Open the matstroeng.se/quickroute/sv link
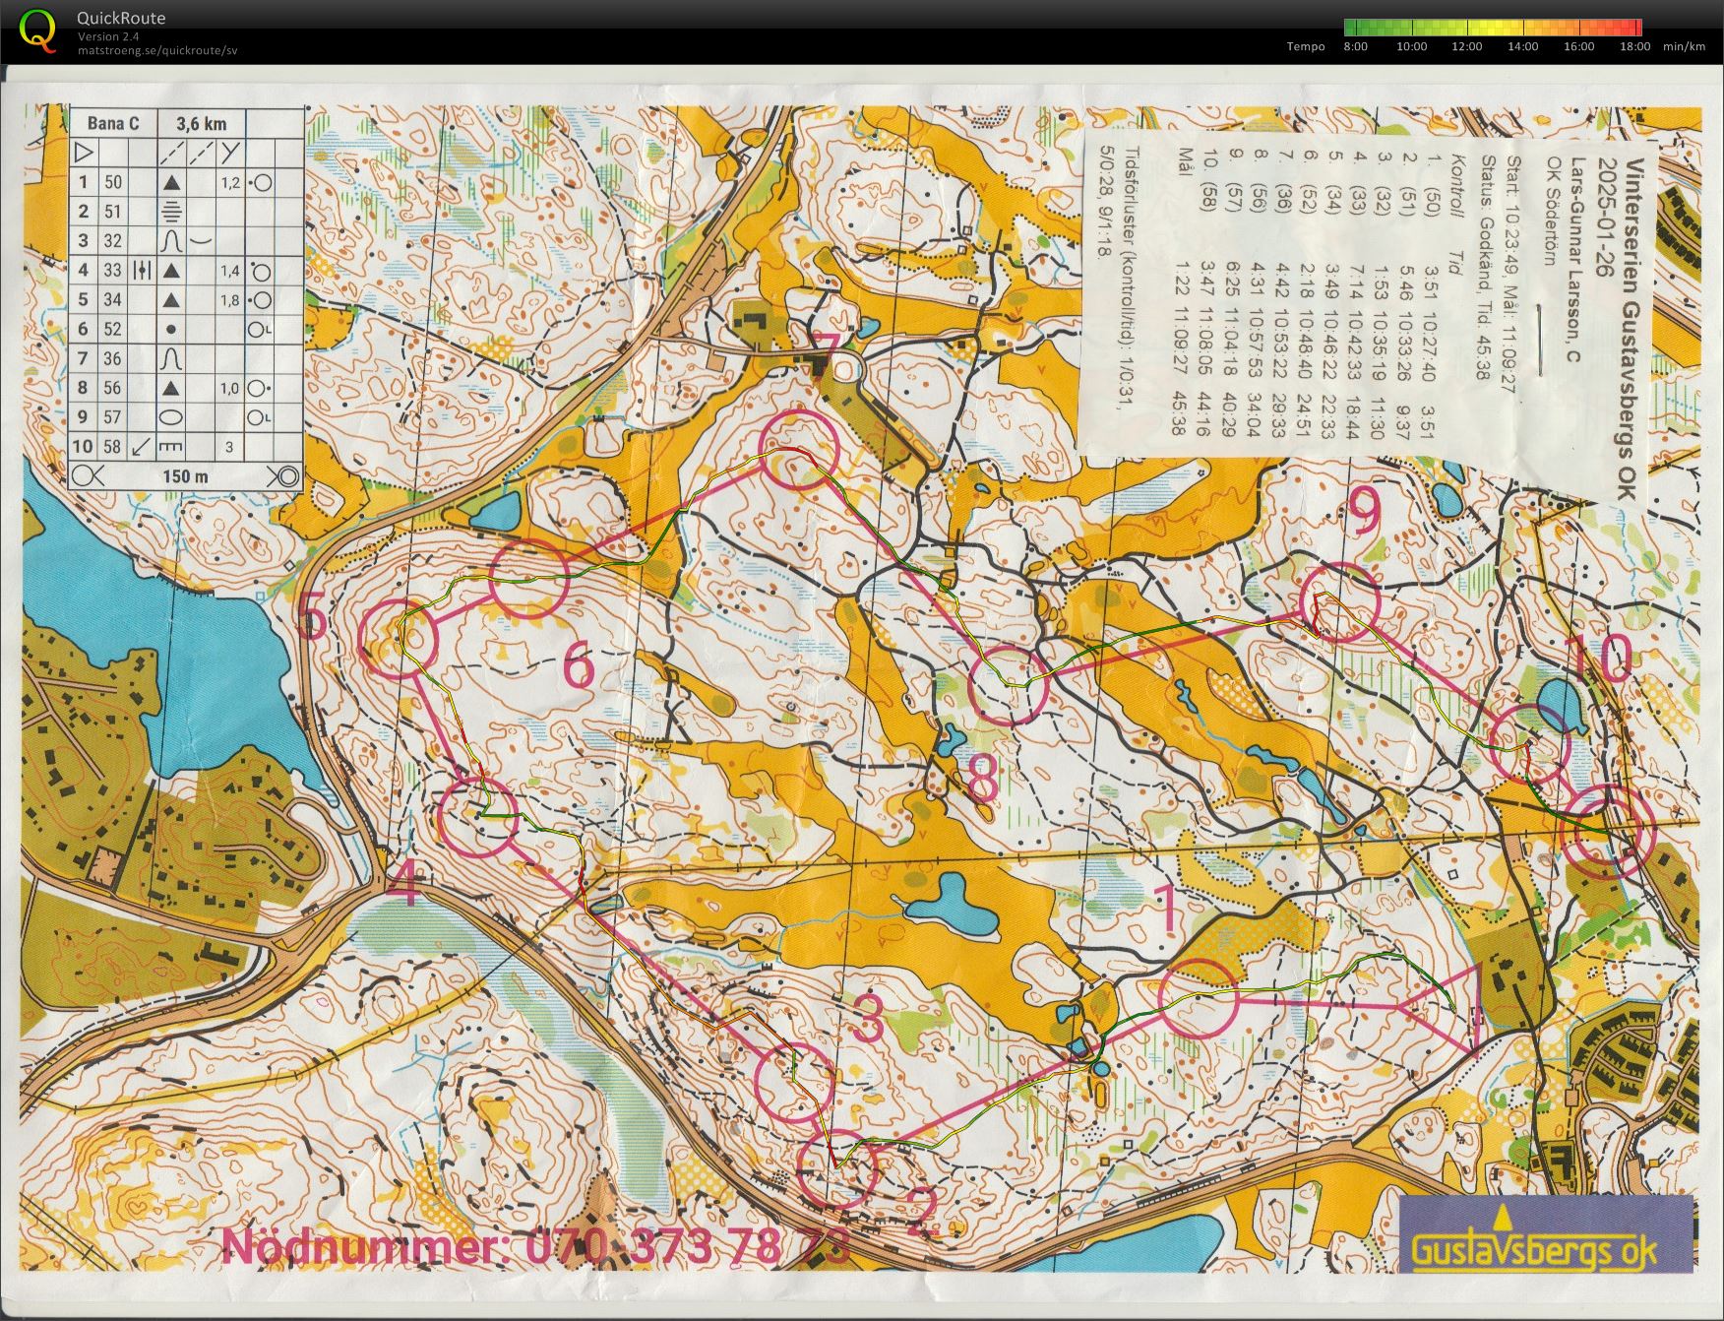This screenshot has height=1321, width=1724. 157,50
